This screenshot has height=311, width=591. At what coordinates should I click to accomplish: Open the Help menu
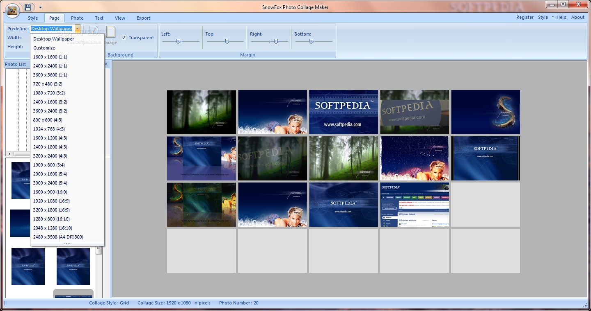pyautogui.click(x=561, y=17)
